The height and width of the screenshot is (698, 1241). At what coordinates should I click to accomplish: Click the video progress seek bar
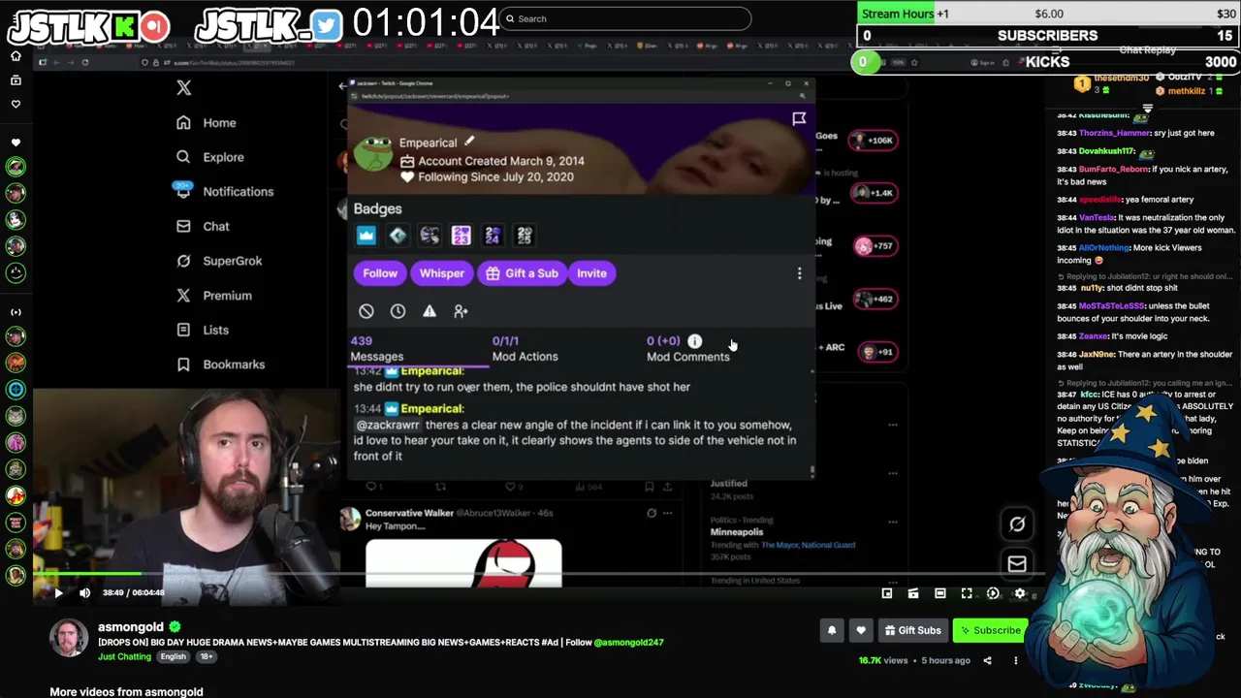540,575
